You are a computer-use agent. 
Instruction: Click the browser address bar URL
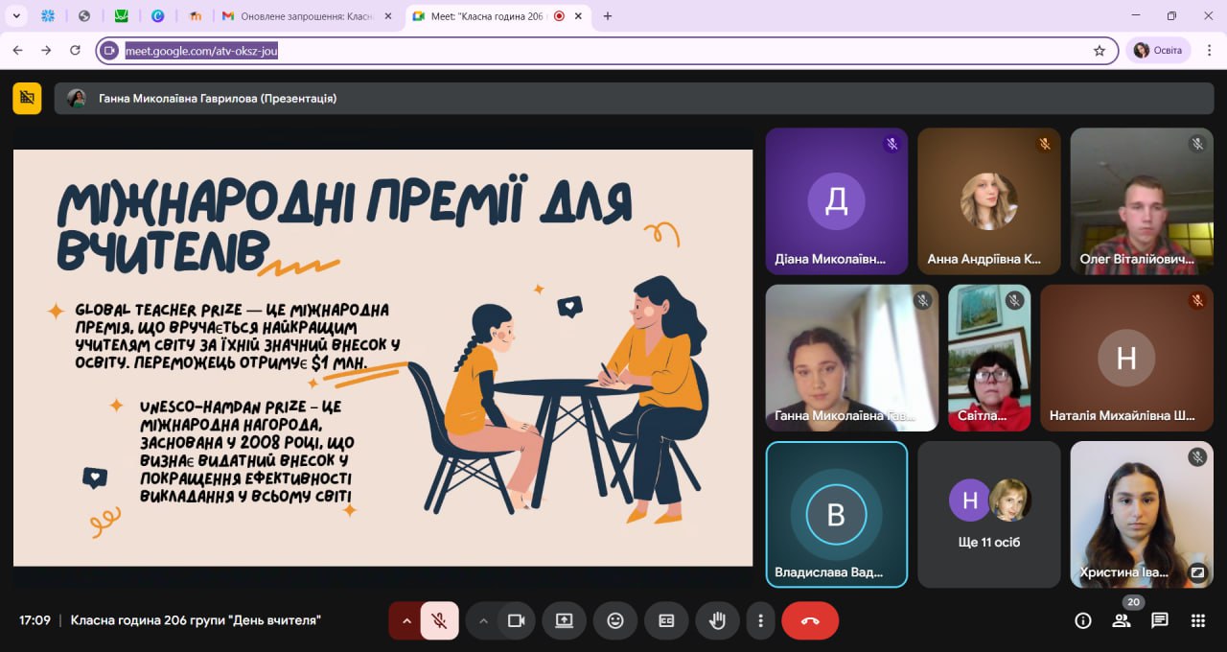[201, 51]
